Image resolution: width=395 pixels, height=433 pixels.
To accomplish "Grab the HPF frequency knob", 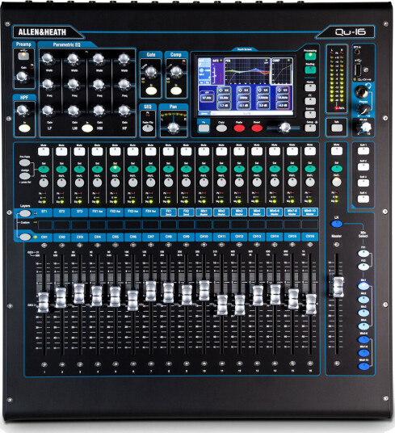I will click(23, 110).
